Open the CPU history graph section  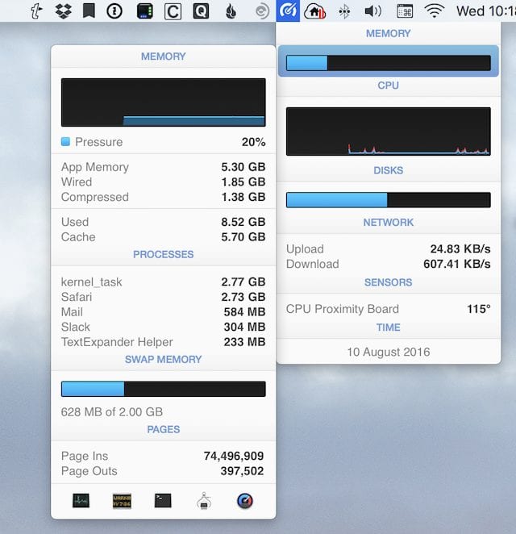coord(388,131)
